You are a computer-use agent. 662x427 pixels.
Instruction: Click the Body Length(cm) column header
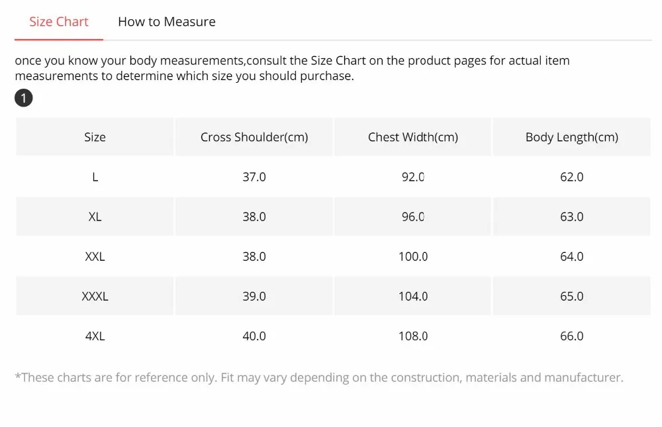572,137
